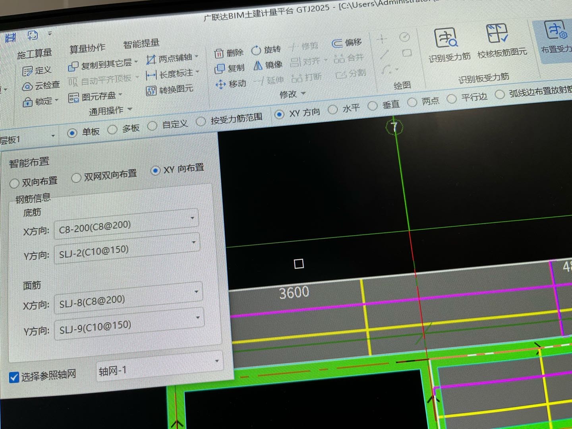
Task: Run 云检查 cloud check
Action: pos(40,85)
